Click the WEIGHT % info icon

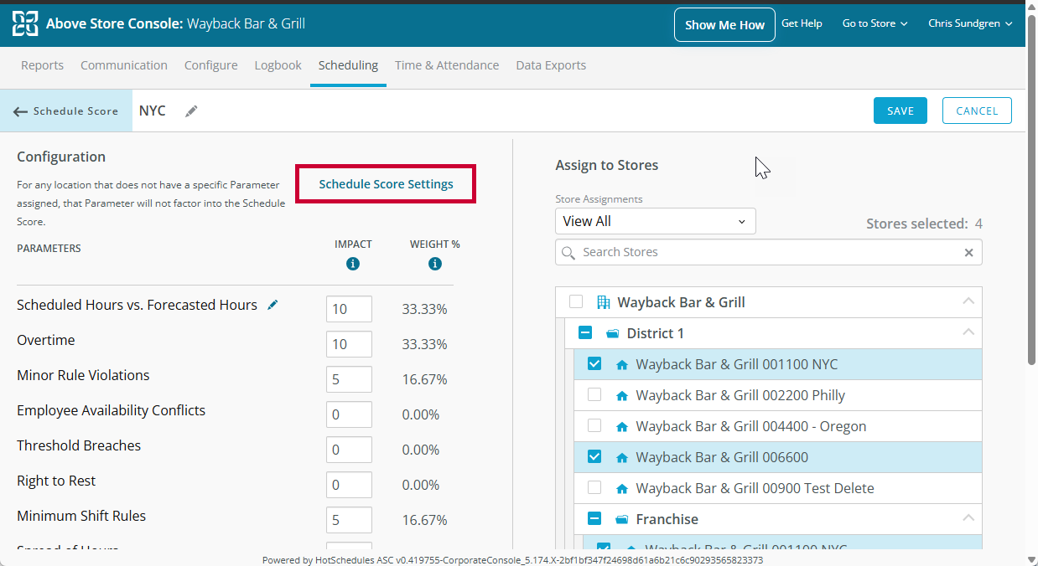click(x=434, y=264)
